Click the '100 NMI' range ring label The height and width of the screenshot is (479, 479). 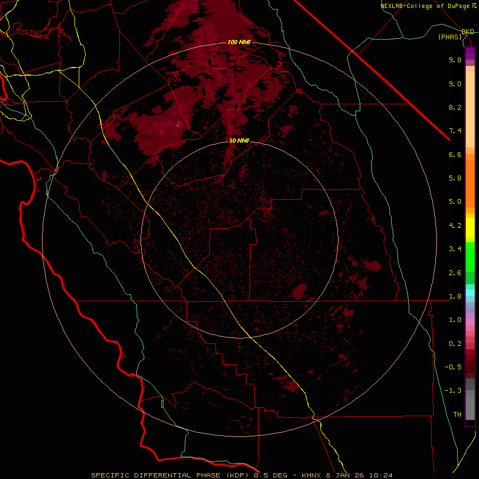point(239,42)
